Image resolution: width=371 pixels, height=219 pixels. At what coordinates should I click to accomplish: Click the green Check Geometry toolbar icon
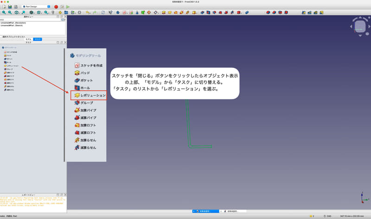pos(143,12)
